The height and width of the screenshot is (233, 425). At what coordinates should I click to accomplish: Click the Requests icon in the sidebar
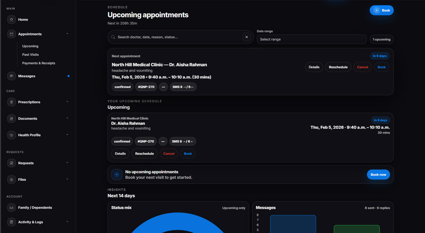pyautogui.click(x=11, y=163)
